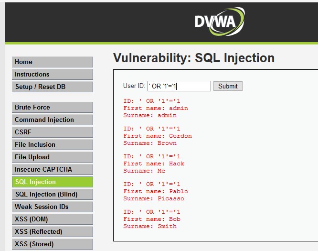The image size is (318, 251).
Task: Go to Setup / Reset DB
Action: tap(53, 87)
